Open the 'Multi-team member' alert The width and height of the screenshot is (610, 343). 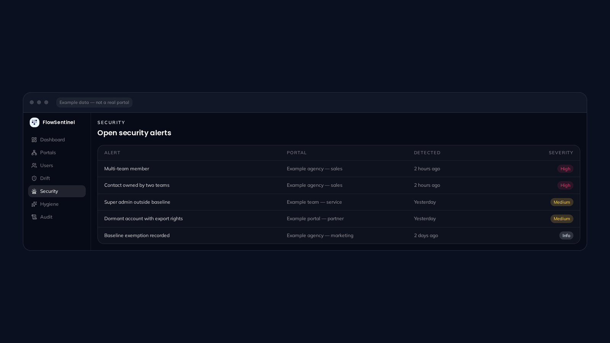pos(127,169)
